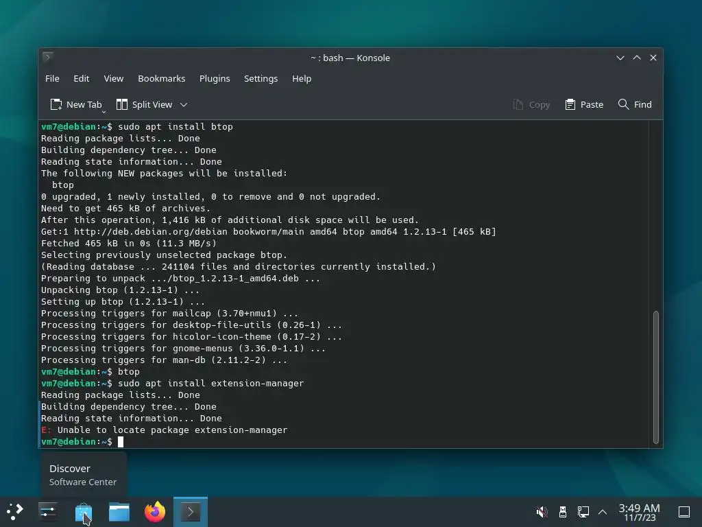Image resolution: width=702 pixels, height=527 pixels.
Task: Expand the hidden system tray icons arrow
Action: tap(603, 511)
